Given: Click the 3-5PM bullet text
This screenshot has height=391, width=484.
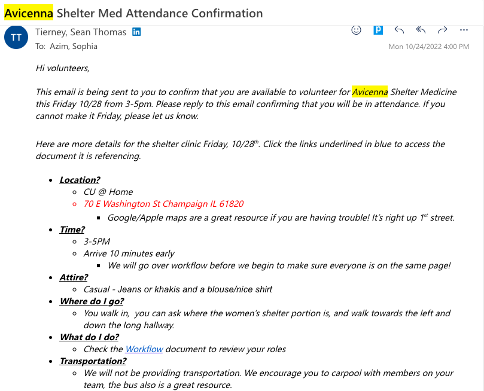Looking at the screenshot, I should [x=96, y=242].
